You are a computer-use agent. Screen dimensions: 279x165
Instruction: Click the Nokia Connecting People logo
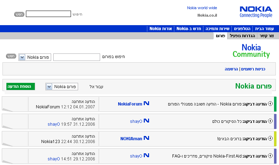pos(256,12)
